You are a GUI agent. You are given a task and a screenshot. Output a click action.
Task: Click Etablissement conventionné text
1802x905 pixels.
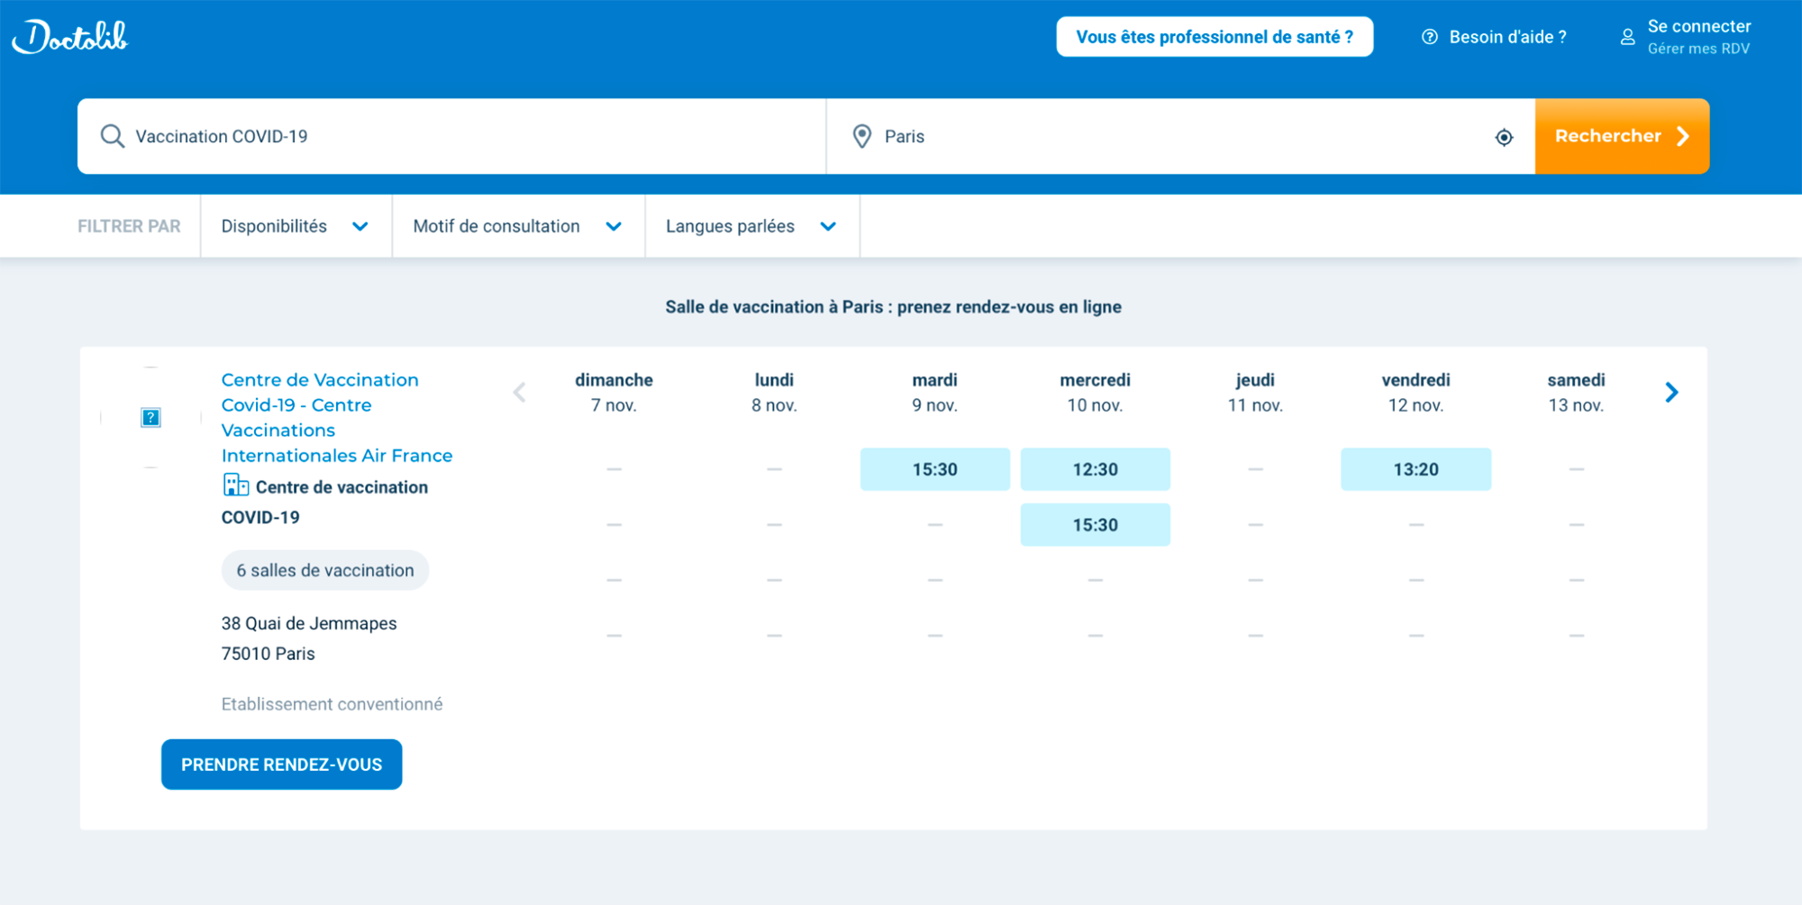pyautogui.click(x=332, y=704)
